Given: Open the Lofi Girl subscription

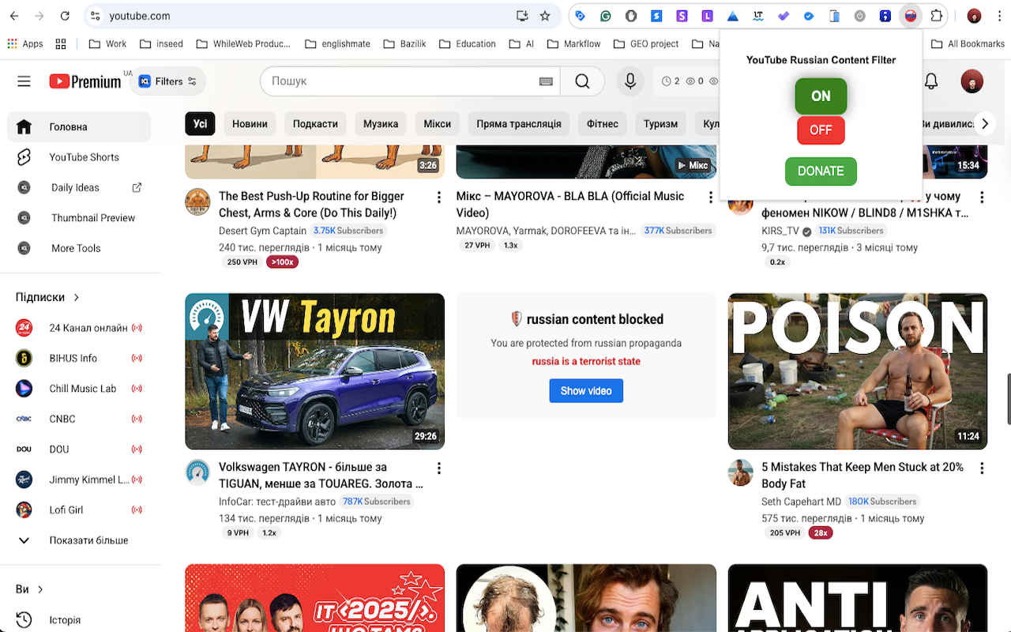Looking at the screenshot, I should coord(79,510).
